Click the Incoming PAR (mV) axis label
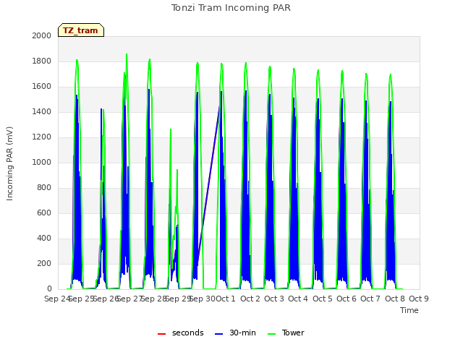 click(x=9, y=163)
